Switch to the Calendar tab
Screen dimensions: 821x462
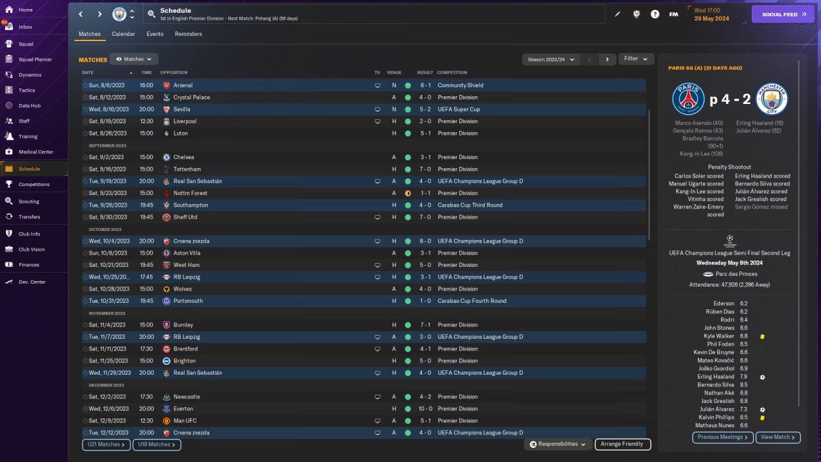point(123,34)
